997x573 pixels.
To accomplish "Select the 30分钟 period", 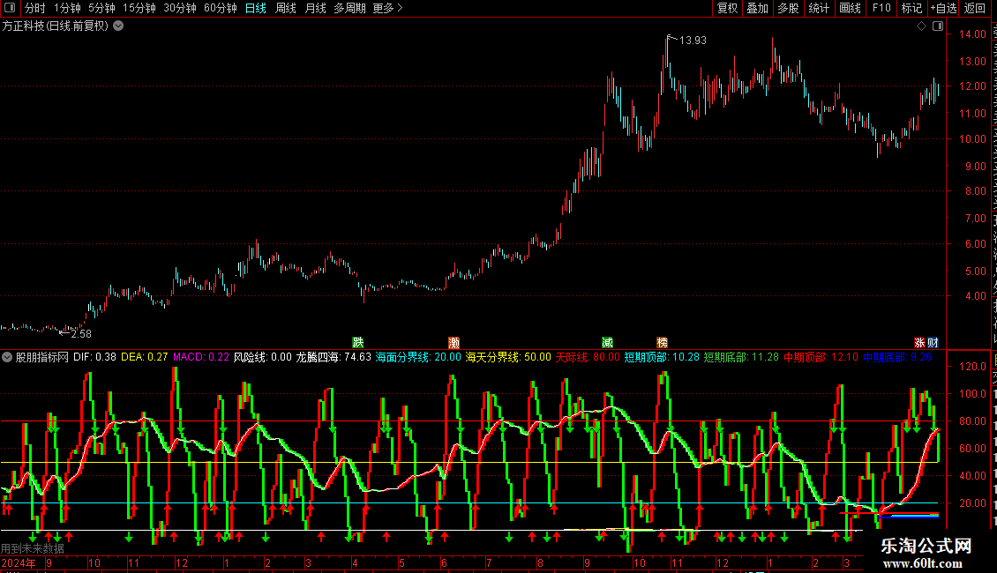I will (180, 8).
